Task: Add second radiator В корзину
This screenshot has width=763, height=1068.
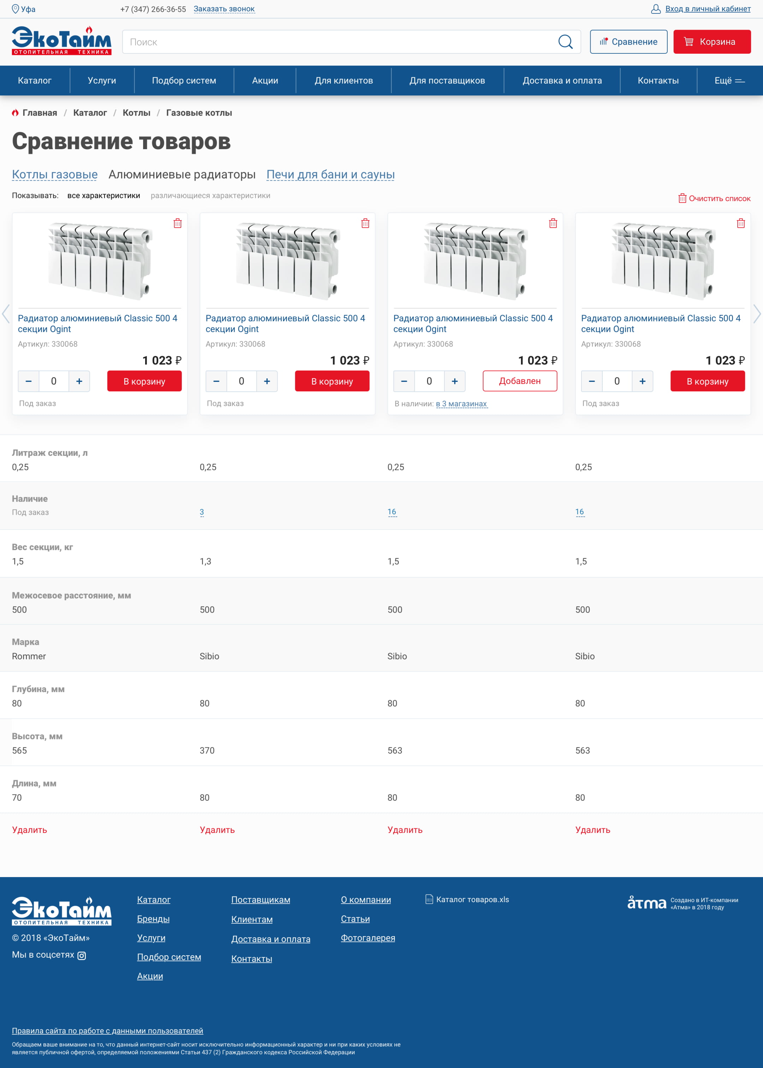Action: point(332,381)
